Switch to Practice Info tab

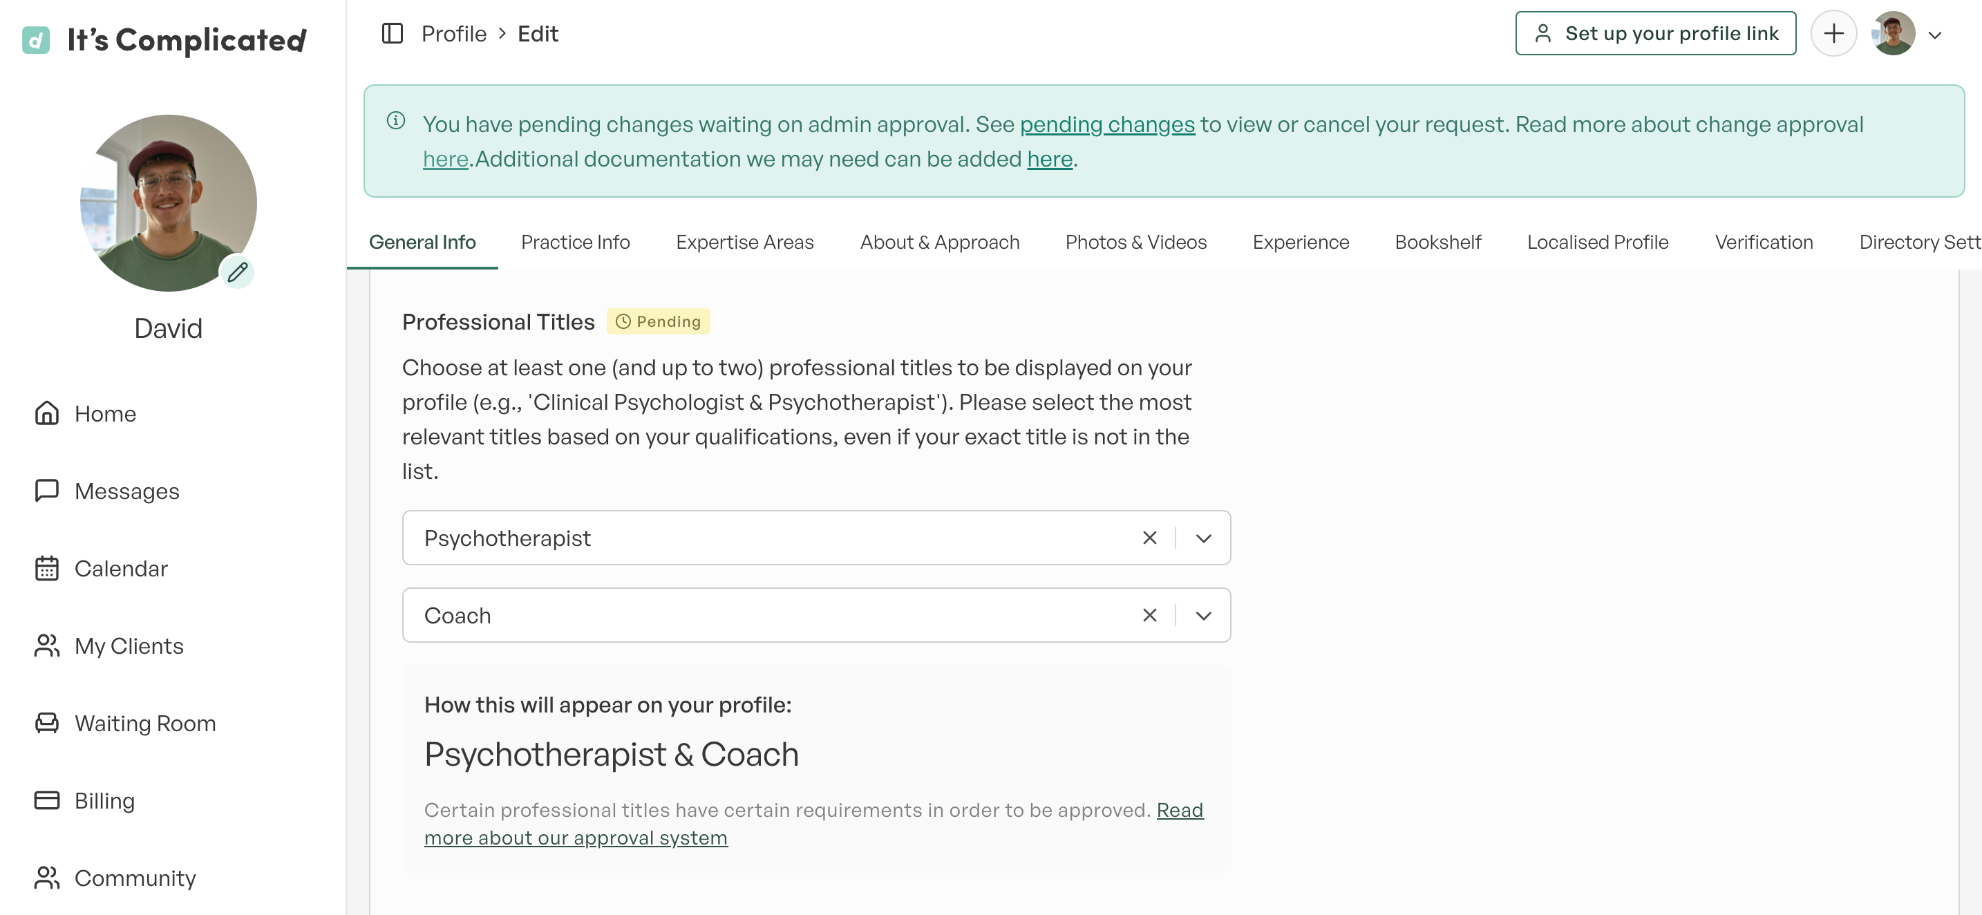575,243
